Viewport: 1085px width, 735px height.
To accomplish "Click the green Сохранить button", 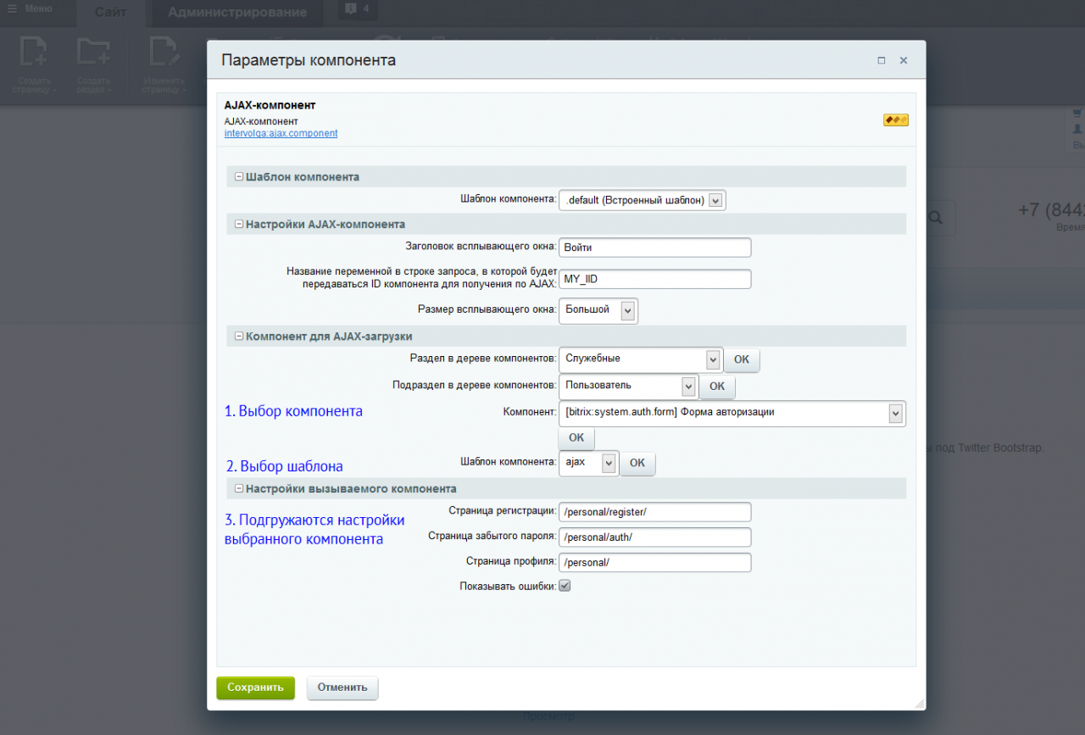I will [255, 688].
